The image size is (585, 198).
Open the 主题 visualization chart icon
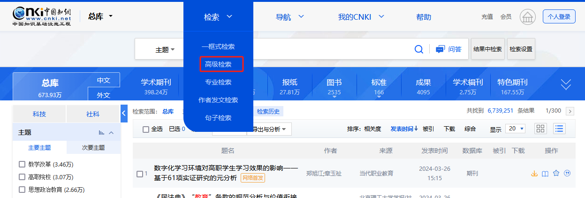click(x=101, y=133)
